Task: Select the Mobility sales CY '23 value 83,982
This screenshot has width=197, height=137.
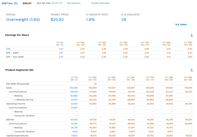Action: pyautogui.click(x=74, y=96)
